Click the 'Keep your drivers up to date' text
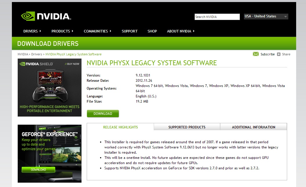 click(39, 144)
